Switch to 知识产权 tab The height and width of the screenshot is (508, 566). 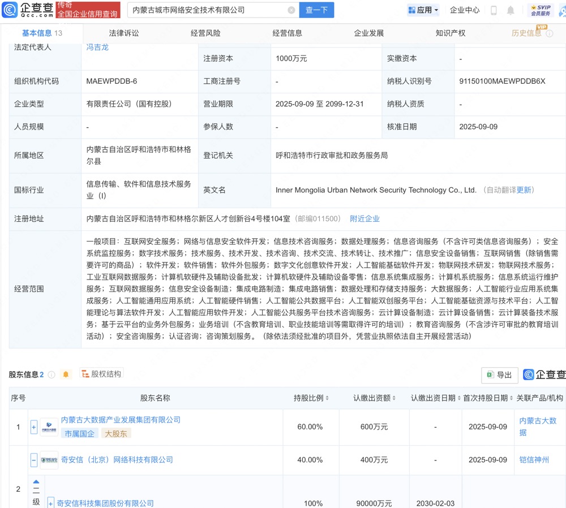click(x=450, y=33)
